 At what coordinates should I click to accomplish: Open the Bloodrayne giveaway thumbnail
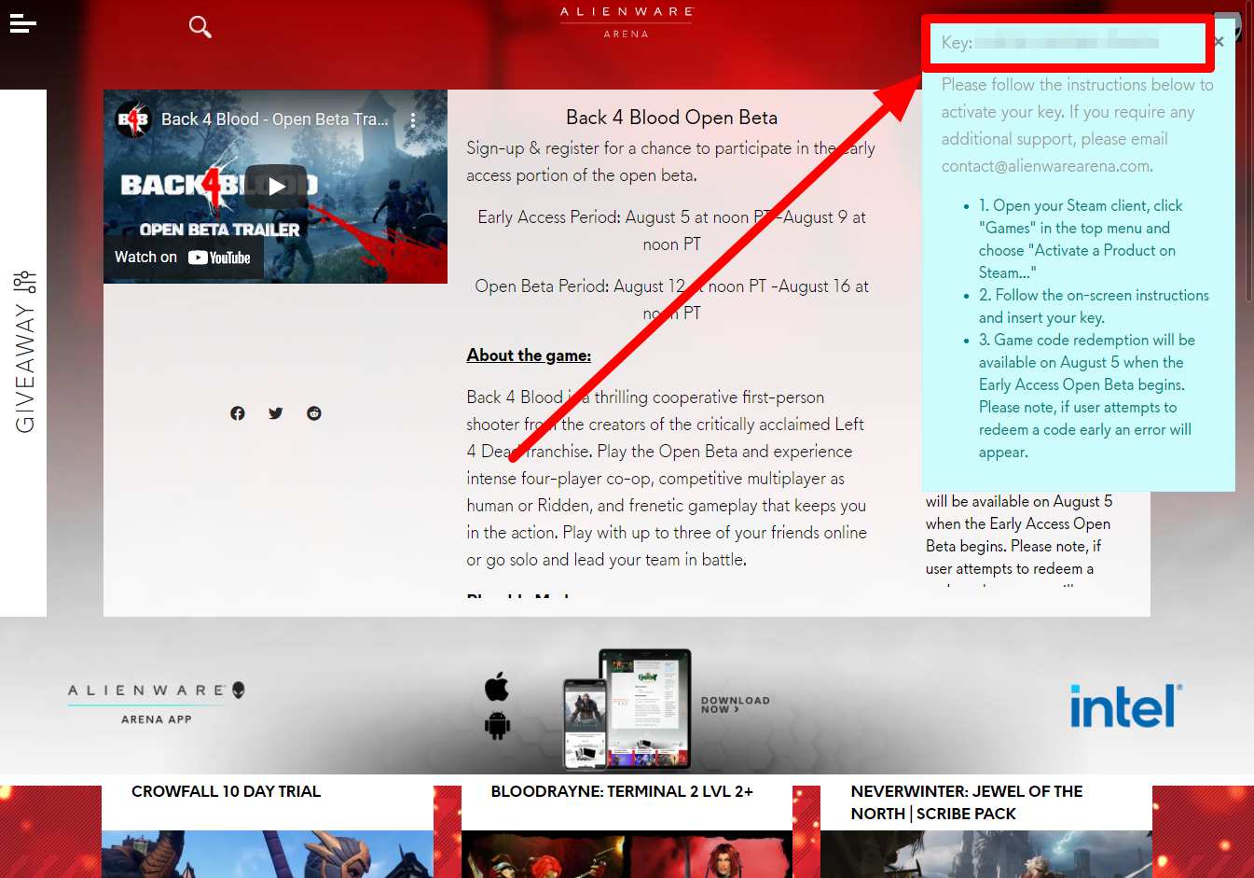[627, 854]
